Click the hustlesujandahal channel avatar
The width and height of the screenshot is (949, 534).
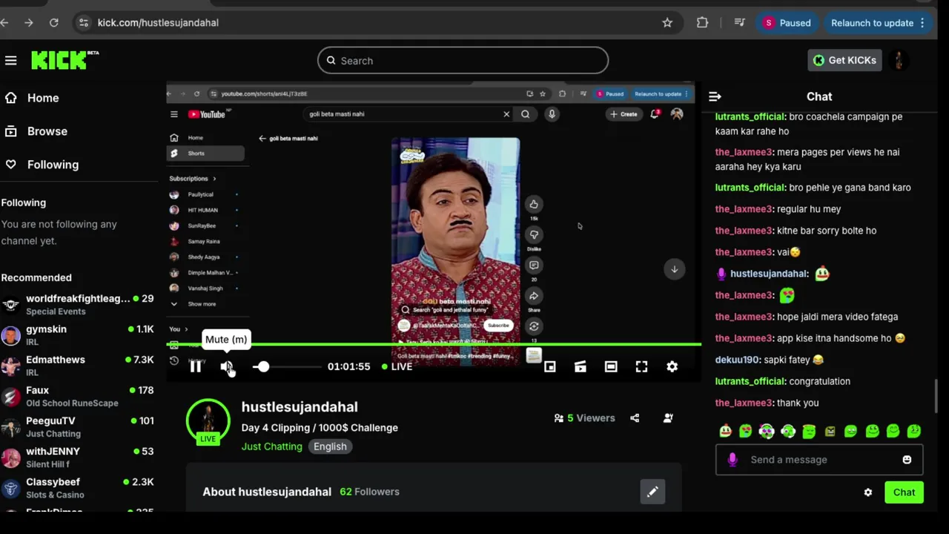coord(208,421)
